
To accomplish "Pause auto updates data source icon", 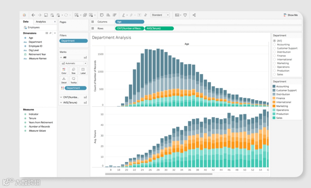I will (58, 15).
